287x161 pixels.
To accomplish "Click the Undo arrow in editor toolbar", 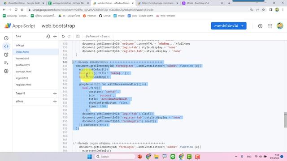I will click(63, 36).
